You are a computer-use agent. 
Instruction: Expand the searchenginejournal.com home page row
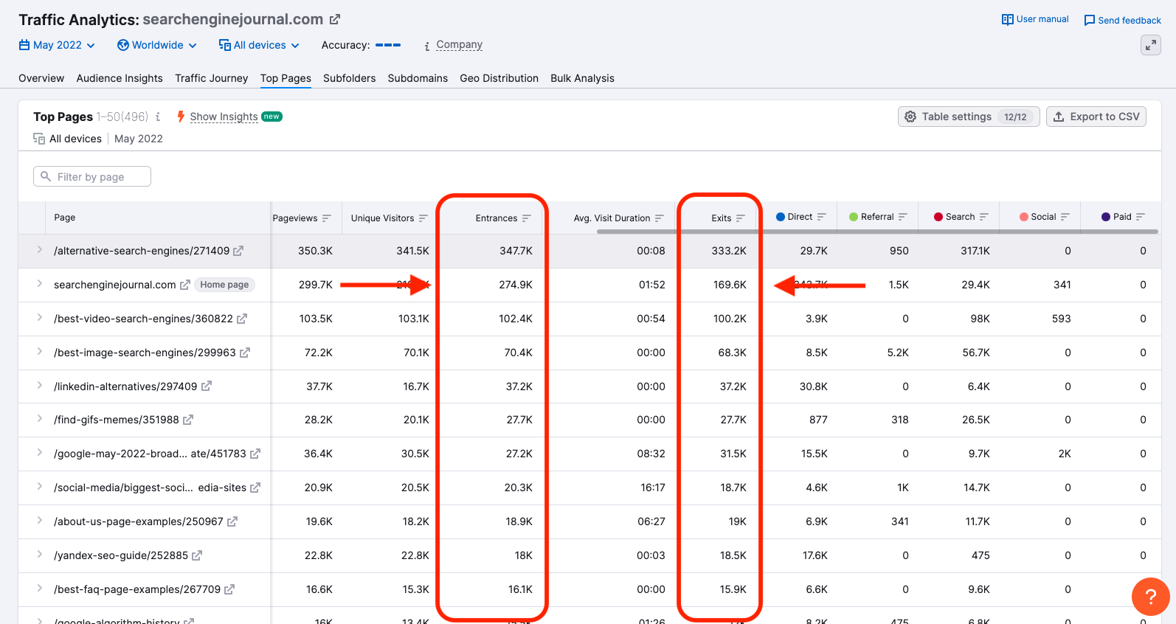pyautogui.click(x=40, y=284)
